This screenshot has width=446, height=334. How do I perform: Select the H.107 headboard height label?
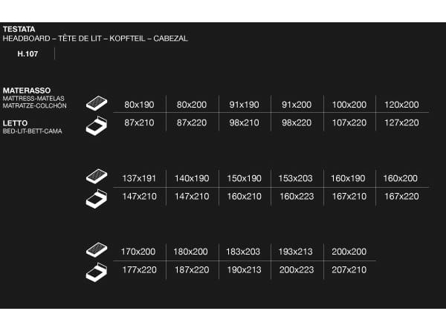(28, 54)
